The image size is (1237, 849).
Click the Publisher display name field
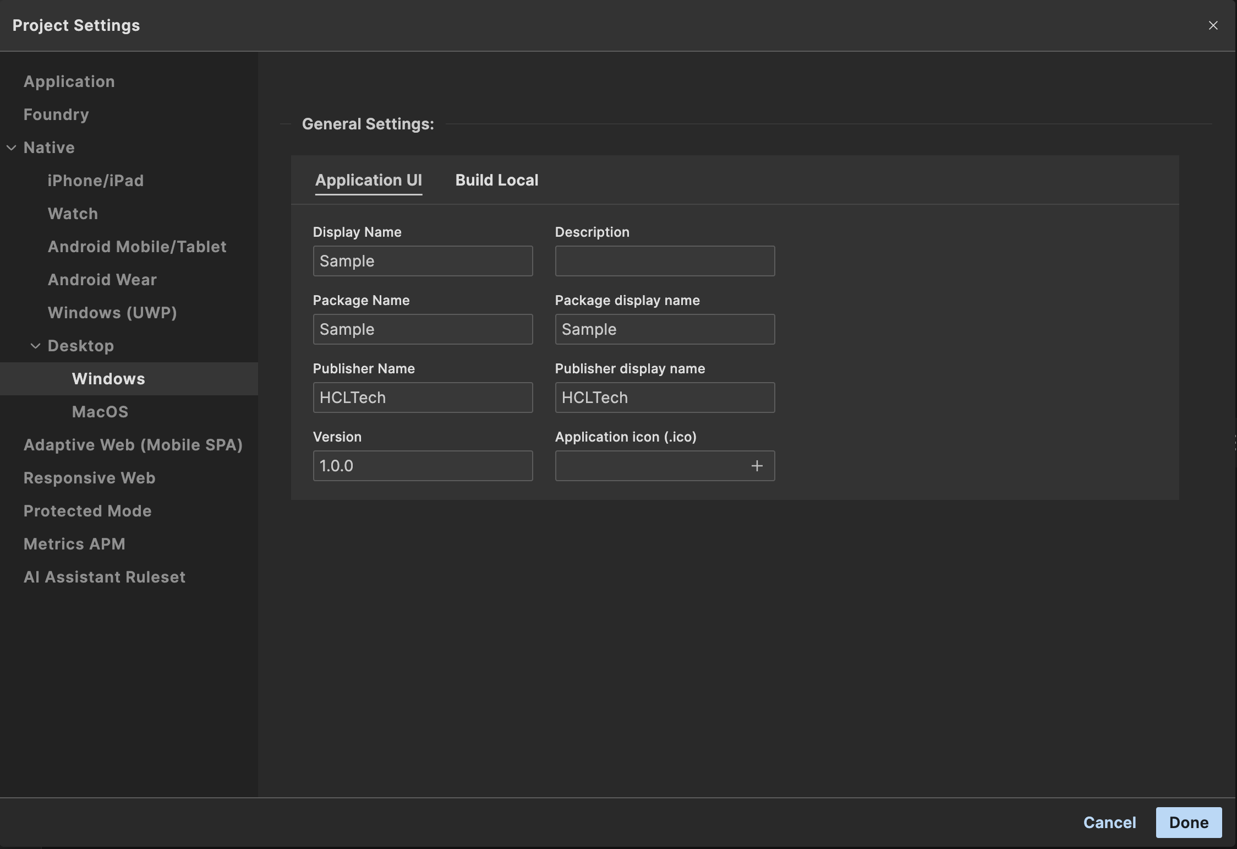pyautogui.click(x=665, y=398)
